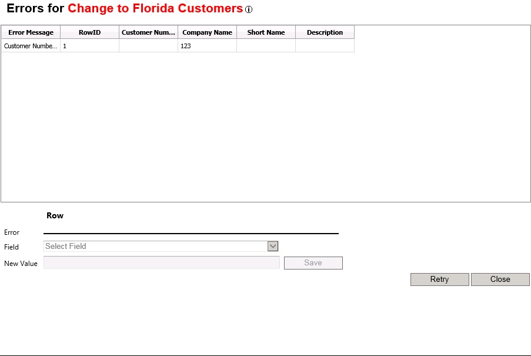531x356 pixels.
Task: Sort by the Error Message column header
Action: pos(31,32)
